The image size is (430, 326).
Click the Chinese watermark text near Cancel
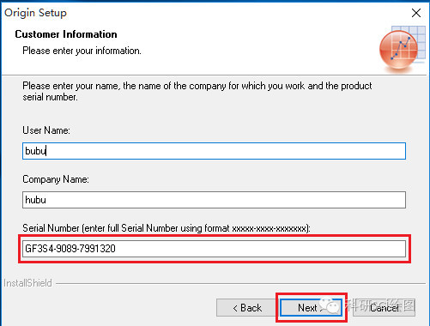coord(380,305)
